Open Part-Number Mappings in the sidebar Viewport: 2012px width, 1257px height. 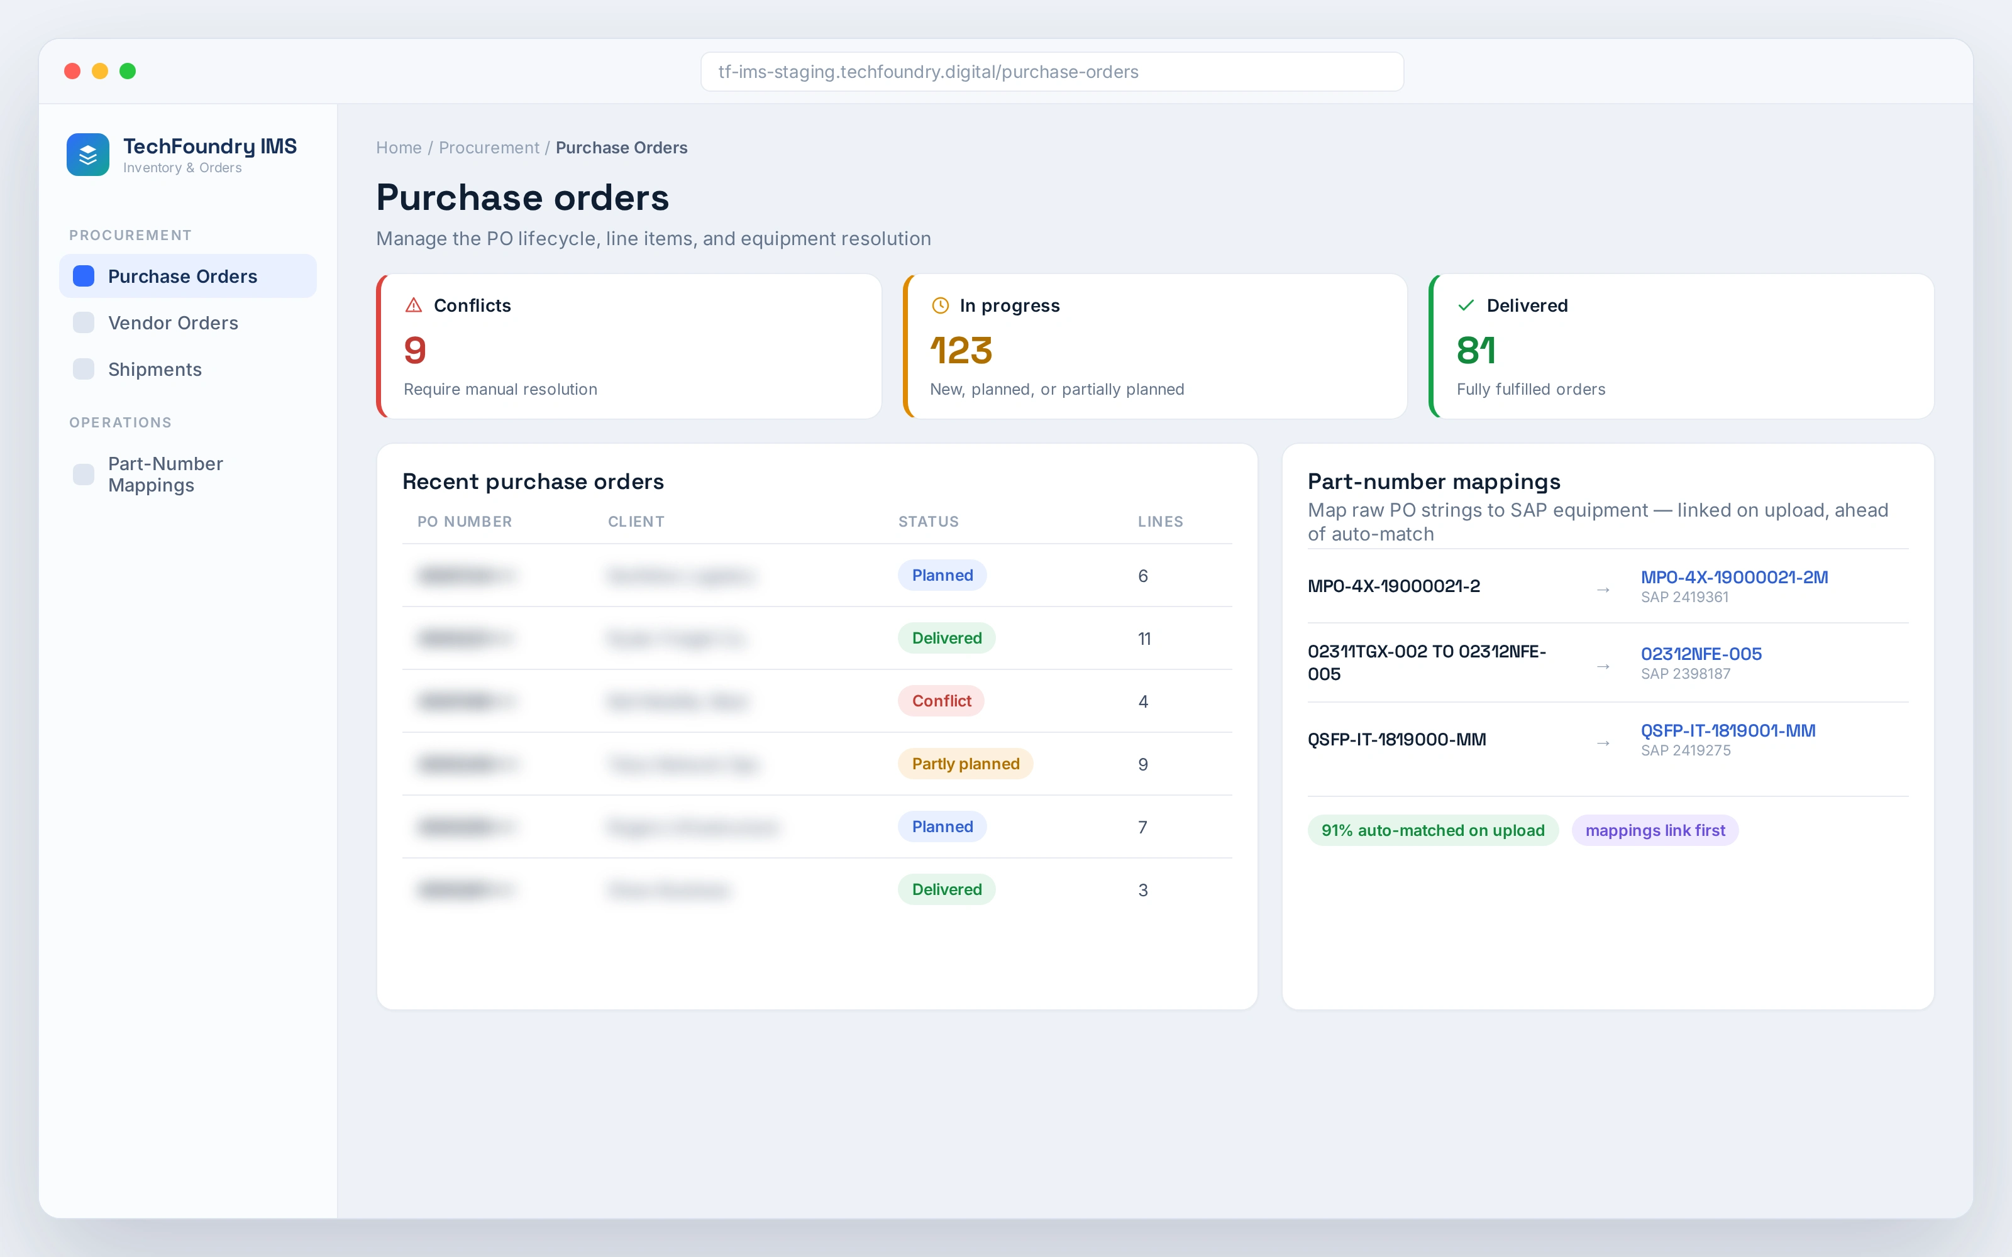(188, 475)
